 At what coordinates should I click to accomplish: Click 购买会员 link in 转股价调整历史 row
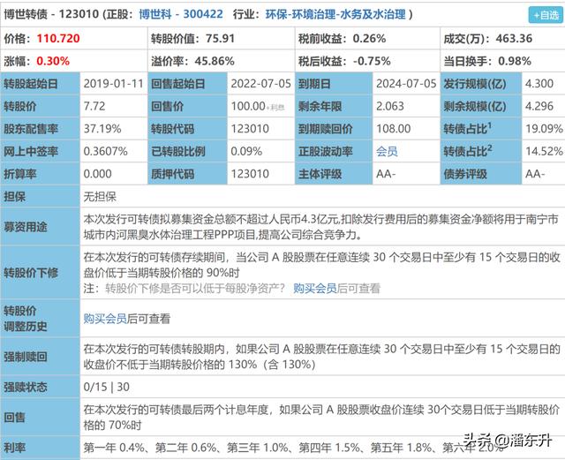point(105,319)
